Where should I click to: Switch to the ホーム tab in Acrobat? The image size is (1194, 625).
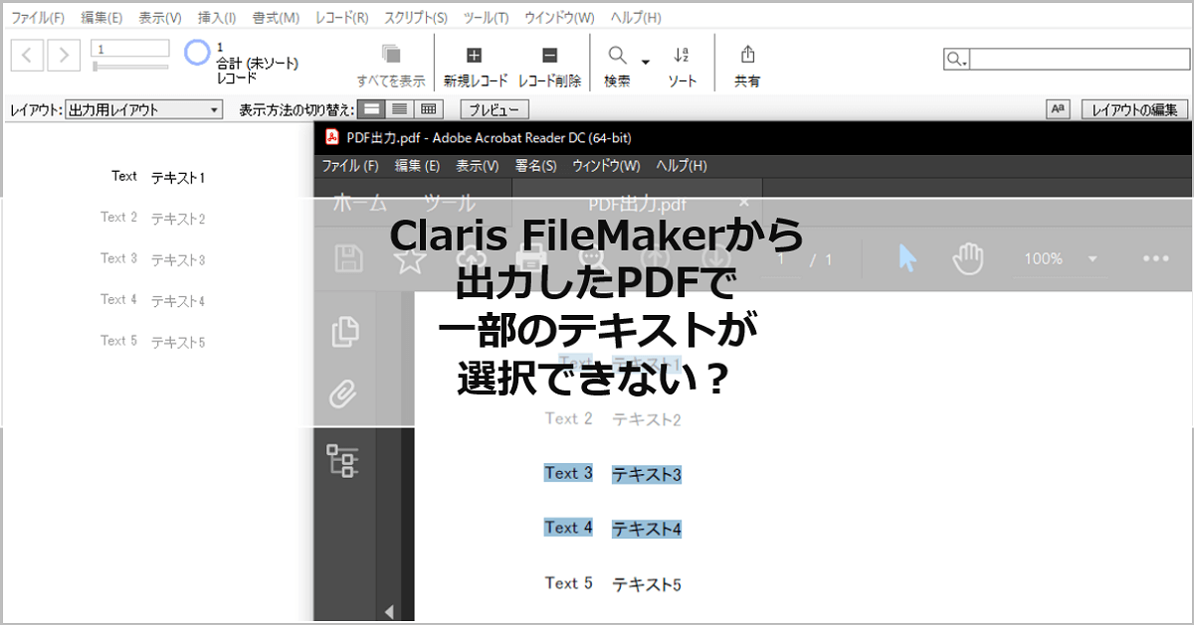coord(358,202)
